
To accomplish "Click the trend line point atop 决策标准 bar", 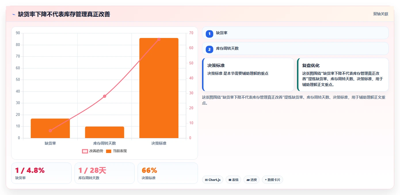I will point(159,39).
